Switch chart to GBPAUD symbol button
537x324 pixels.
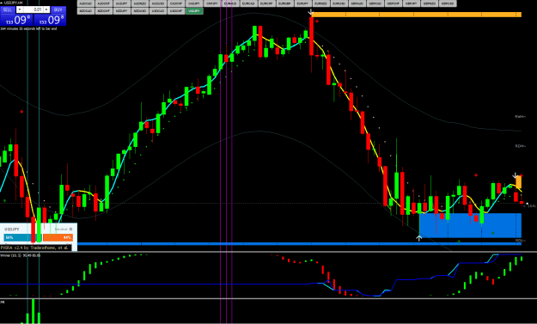[x=357, y=3]
